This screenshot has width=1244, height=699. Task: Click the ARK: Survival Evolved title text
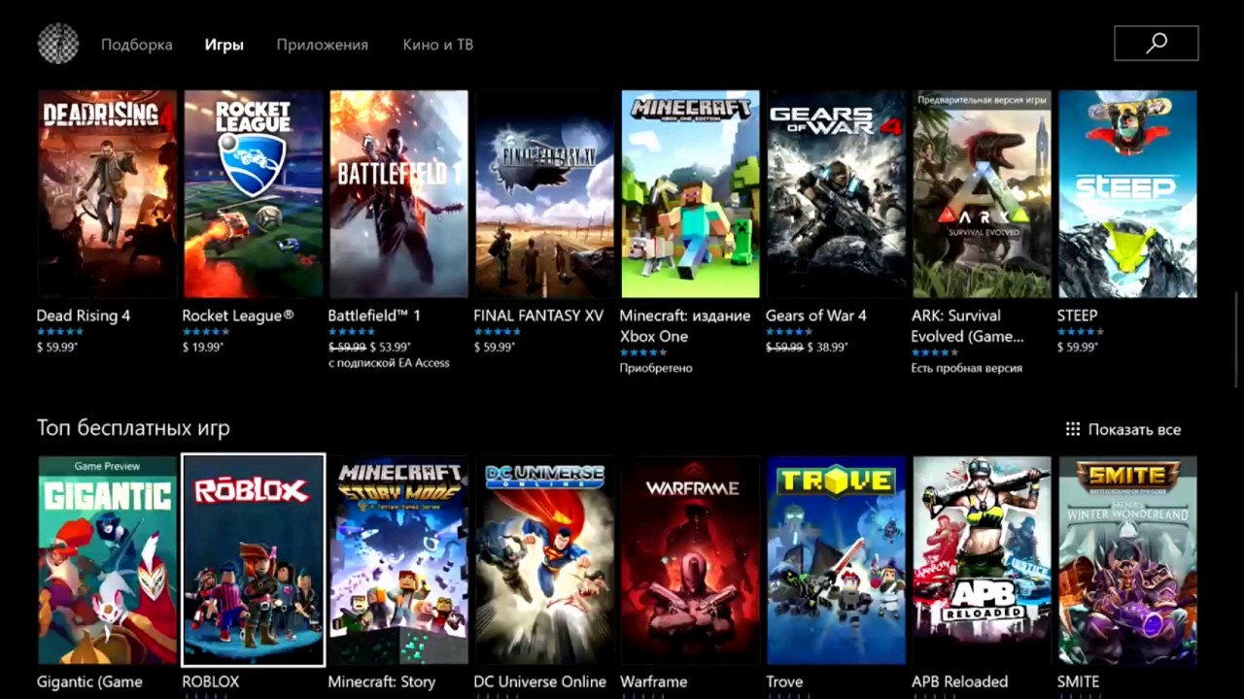pyautogui.click(x=968, y=326)
